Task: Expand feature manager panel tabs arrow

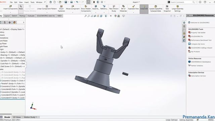Action: pos(24,23)
